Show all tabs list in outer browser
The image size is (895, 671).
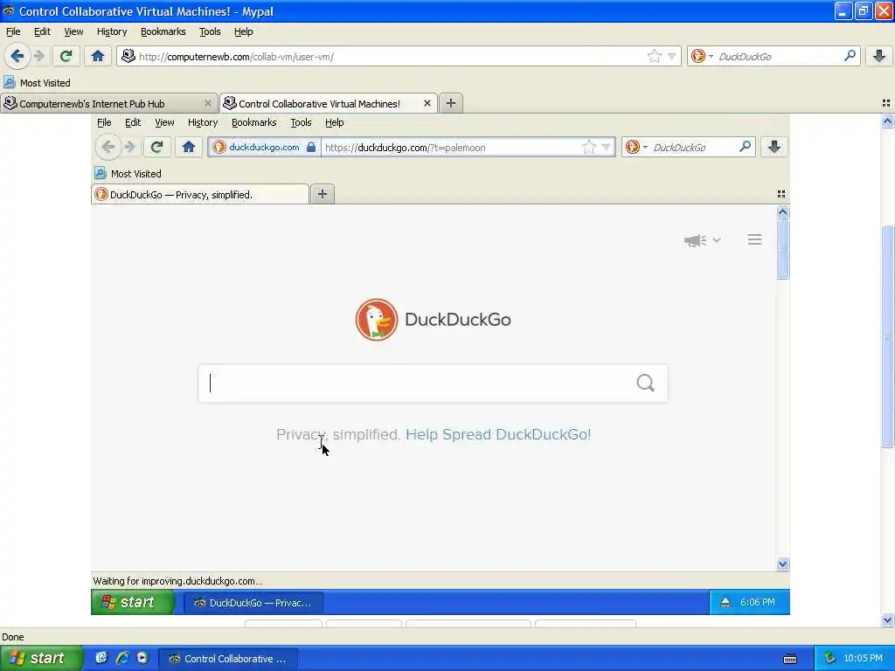point(886,103)
